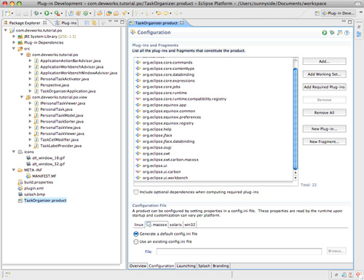
Task: Click the Remove All button
Action: pos(324,112)
